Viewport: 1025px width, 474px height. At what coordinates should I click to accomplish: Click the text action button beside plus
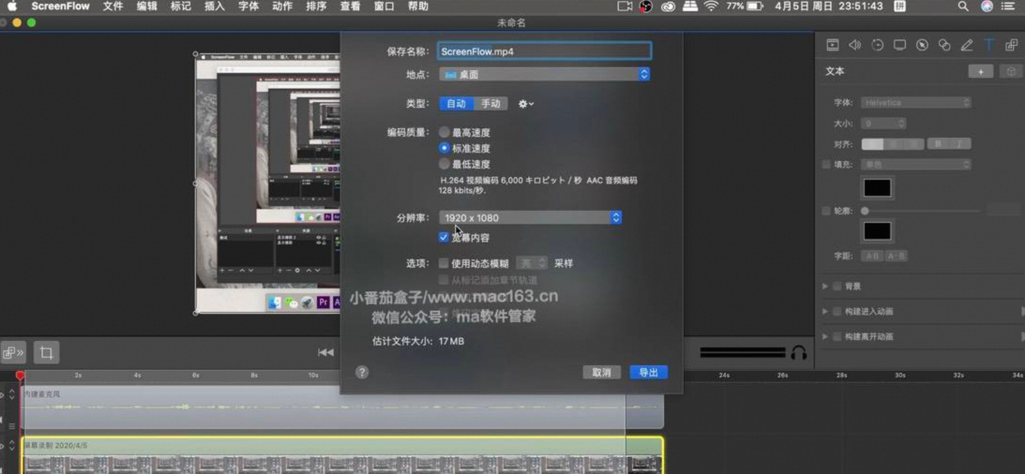pos(1011,71)
